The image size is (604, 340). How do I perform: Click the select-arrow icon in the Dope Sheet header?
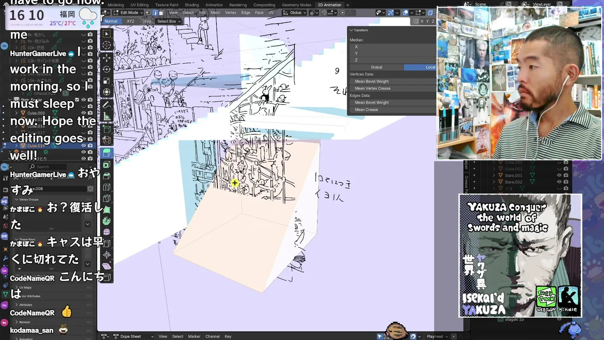click(x=380, y=336)
